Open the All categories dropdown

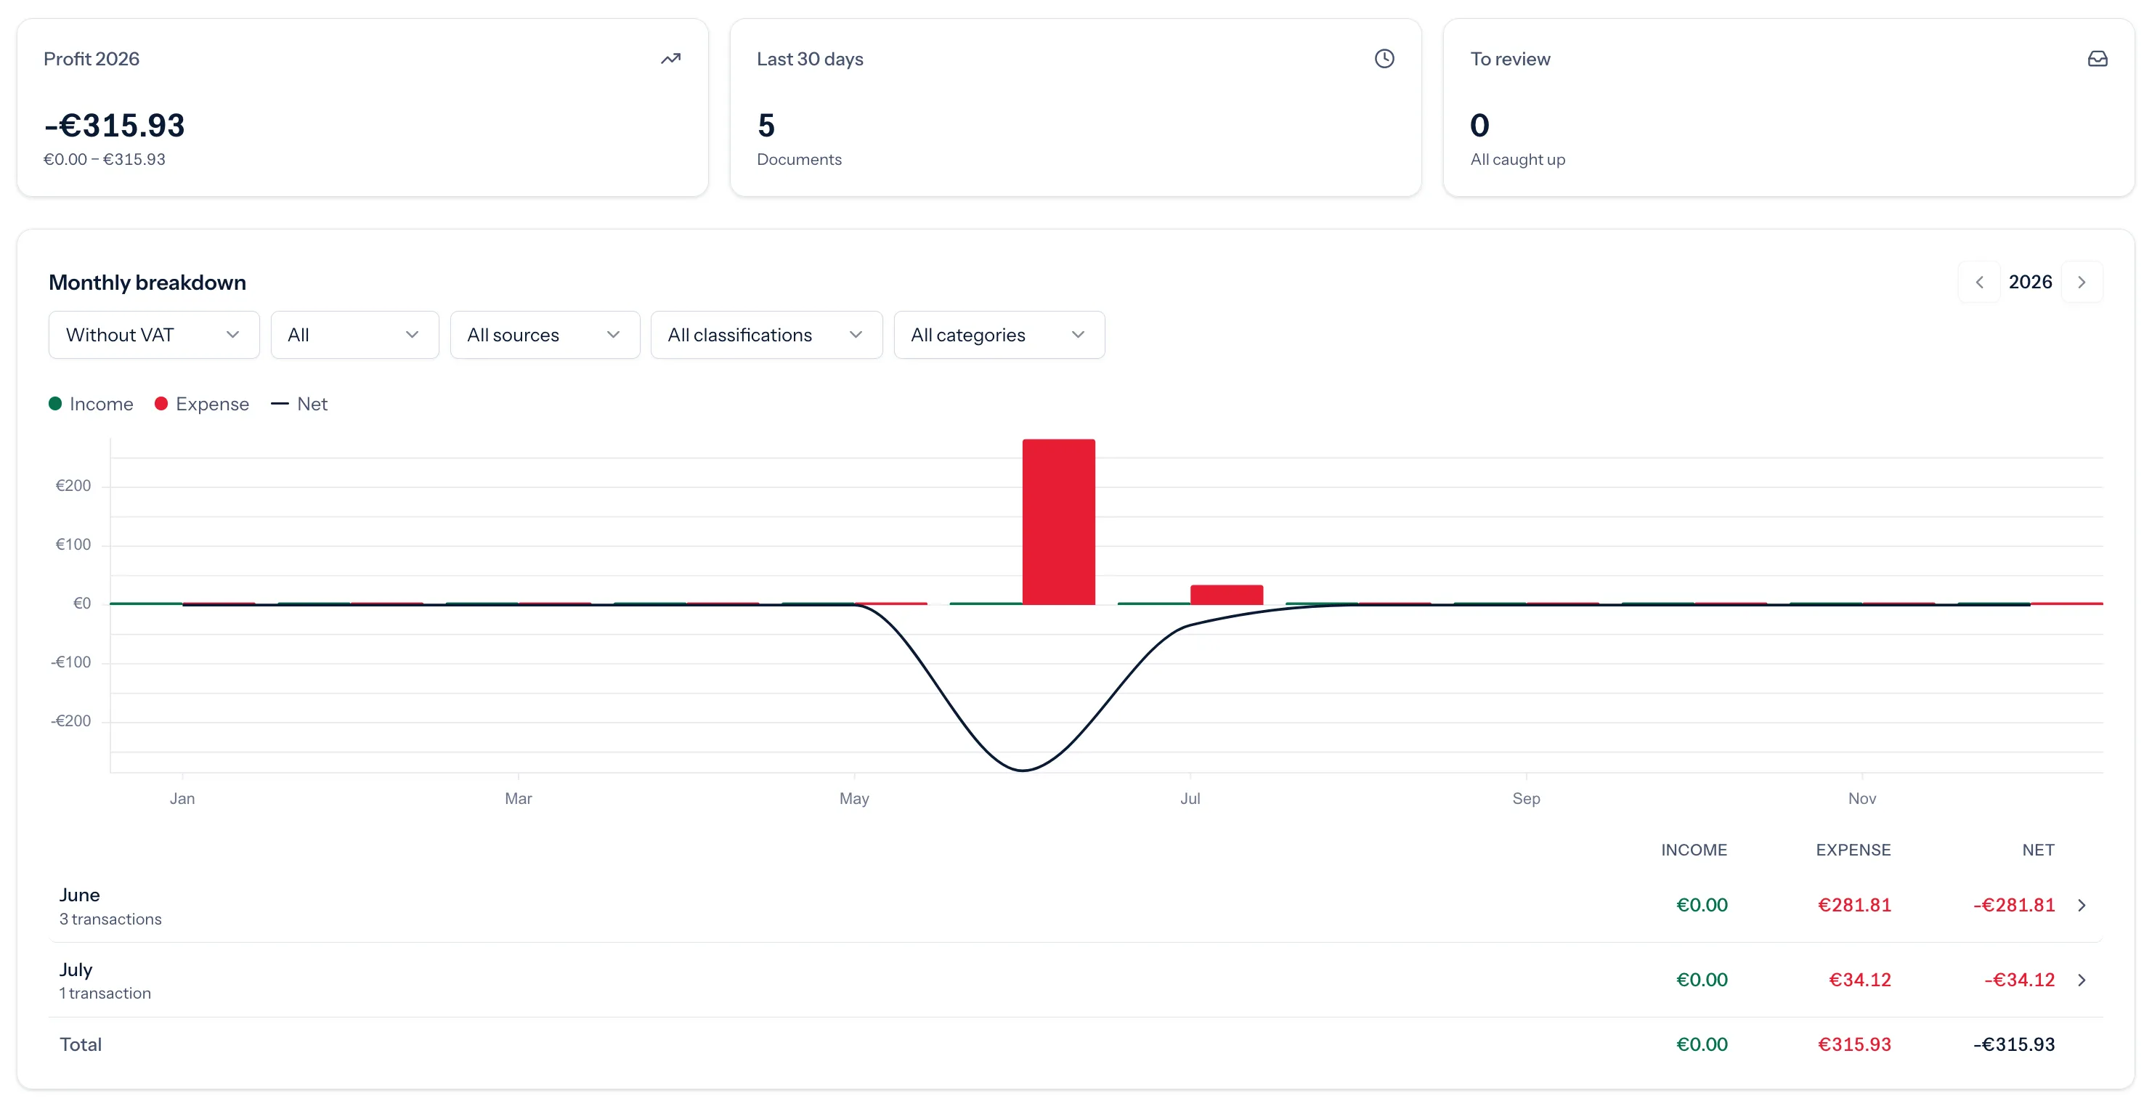999,335
